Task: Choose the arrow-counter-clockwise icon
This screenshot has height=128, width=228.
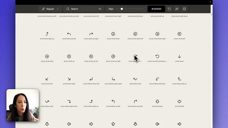Action: click(157, 56)
